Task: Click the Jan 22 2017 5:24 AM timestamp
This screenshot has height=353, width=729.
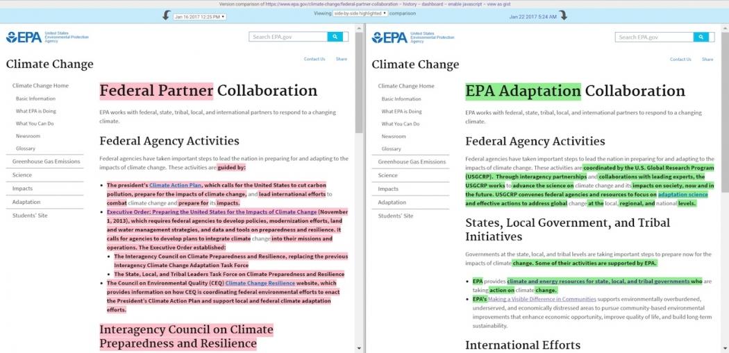Action: tap(533, 17)
